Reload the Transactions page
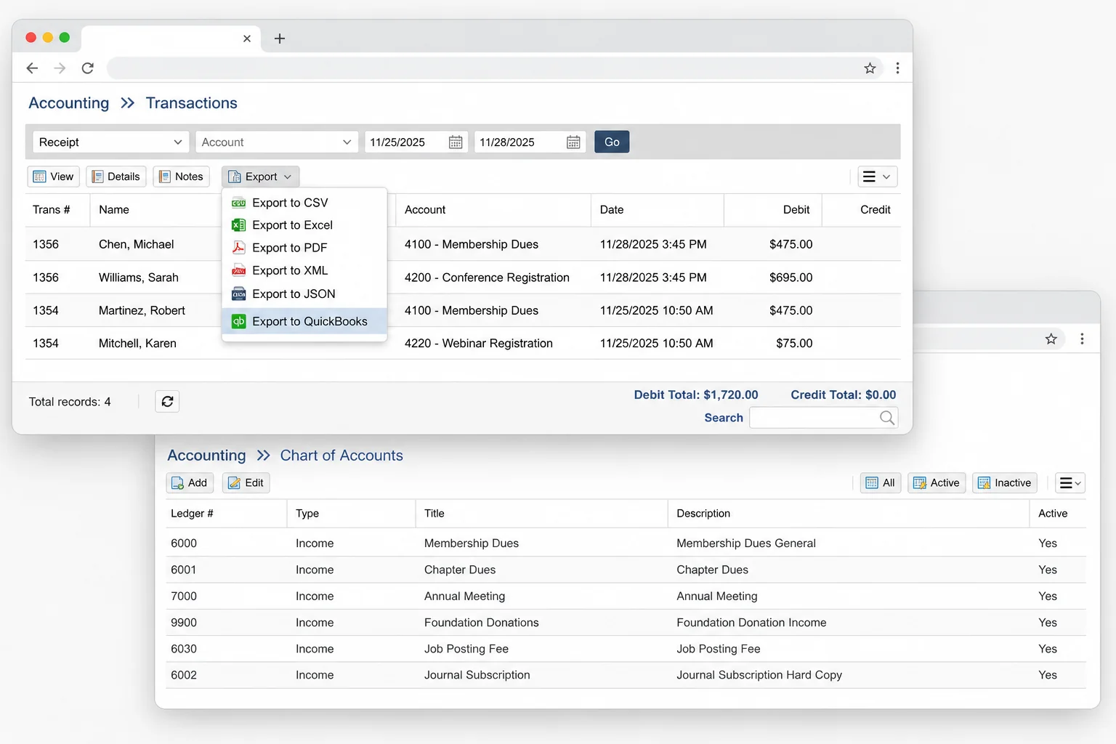 88,68
